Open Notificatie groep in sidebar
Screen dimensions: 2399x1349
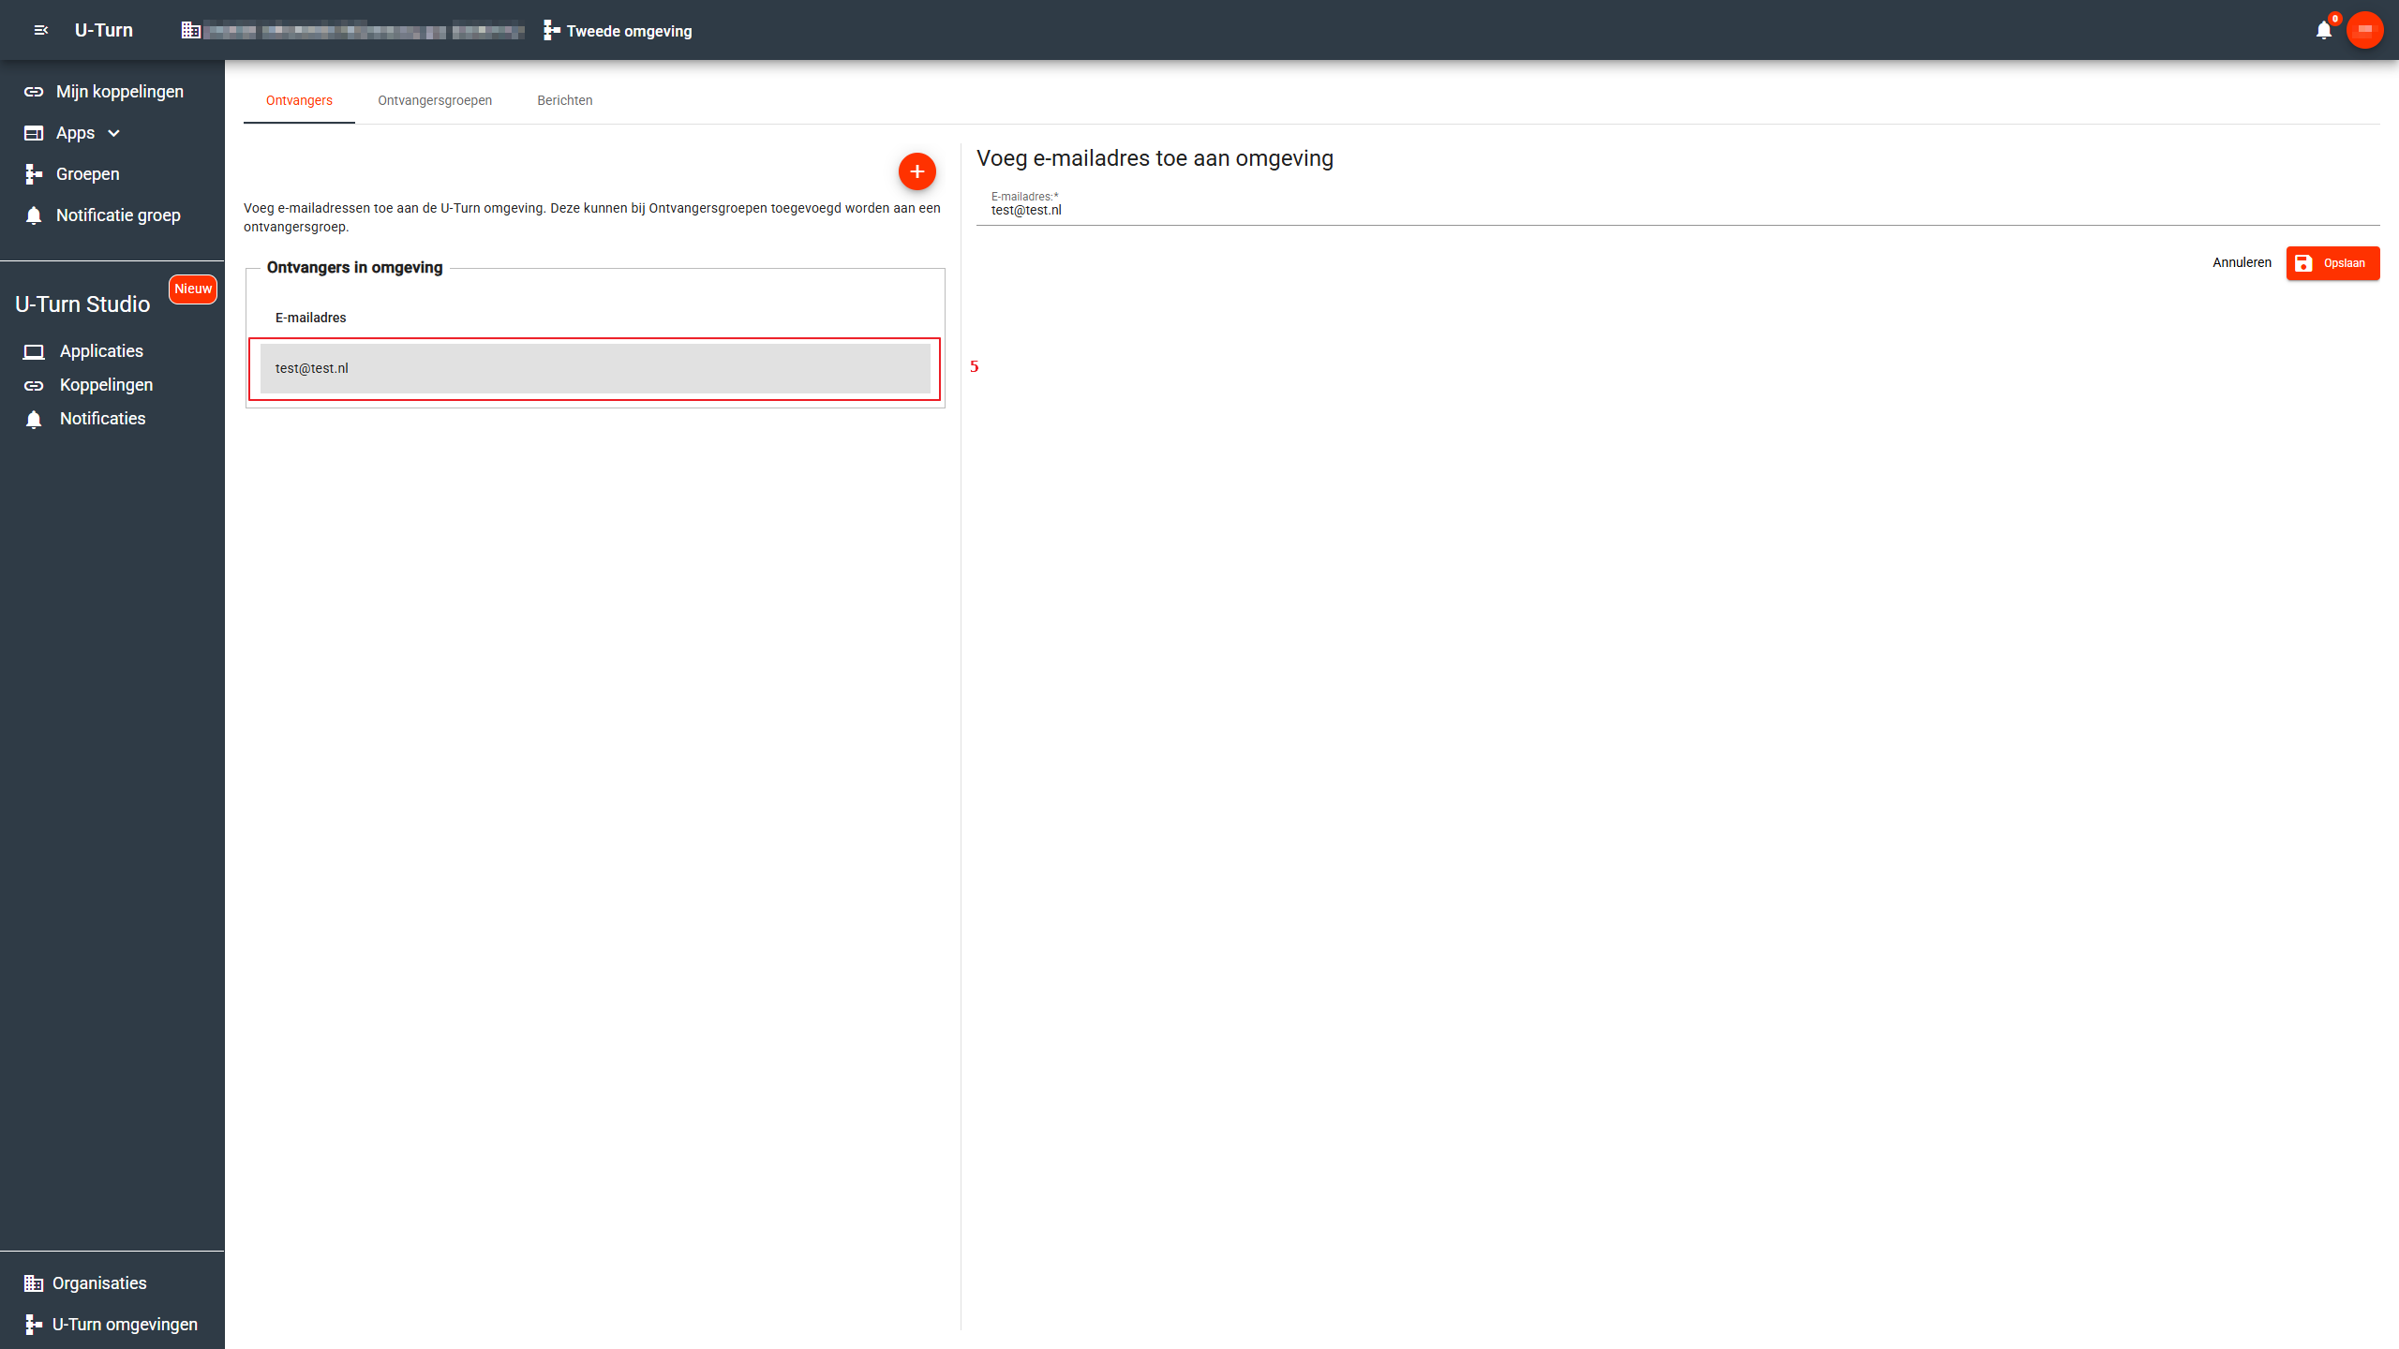(x=118, y=215)
